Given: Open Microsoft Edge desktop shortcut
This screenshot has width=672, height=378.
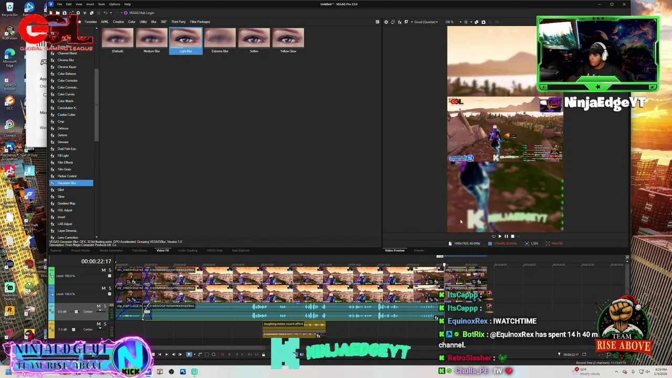Looking at the screenshot, I should click(9, 57).
